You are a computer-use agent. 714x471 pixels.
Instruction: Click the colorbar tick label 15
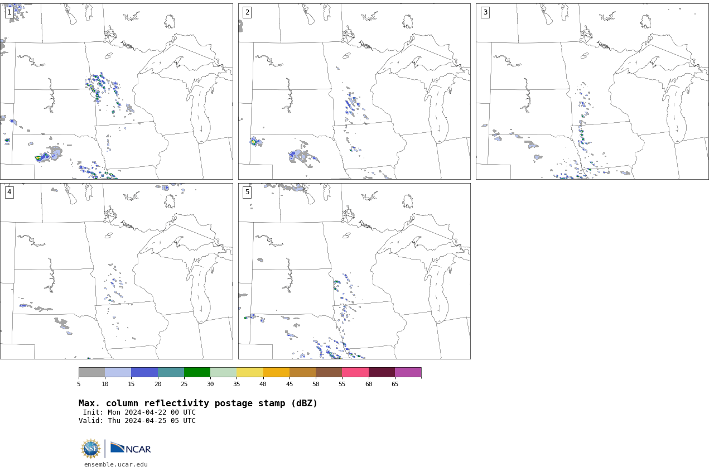point(131,384)
